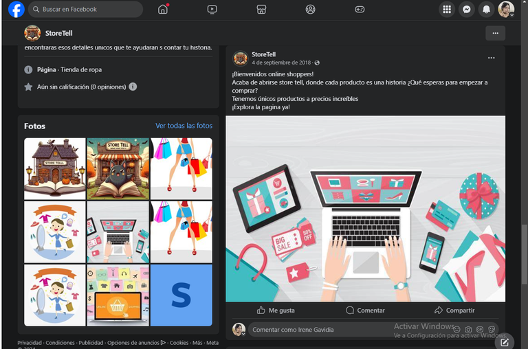Image resolution: width=528 pixels, height=349 pixels.
Task: Open the Groups tab icon
Action: (311, 9)
